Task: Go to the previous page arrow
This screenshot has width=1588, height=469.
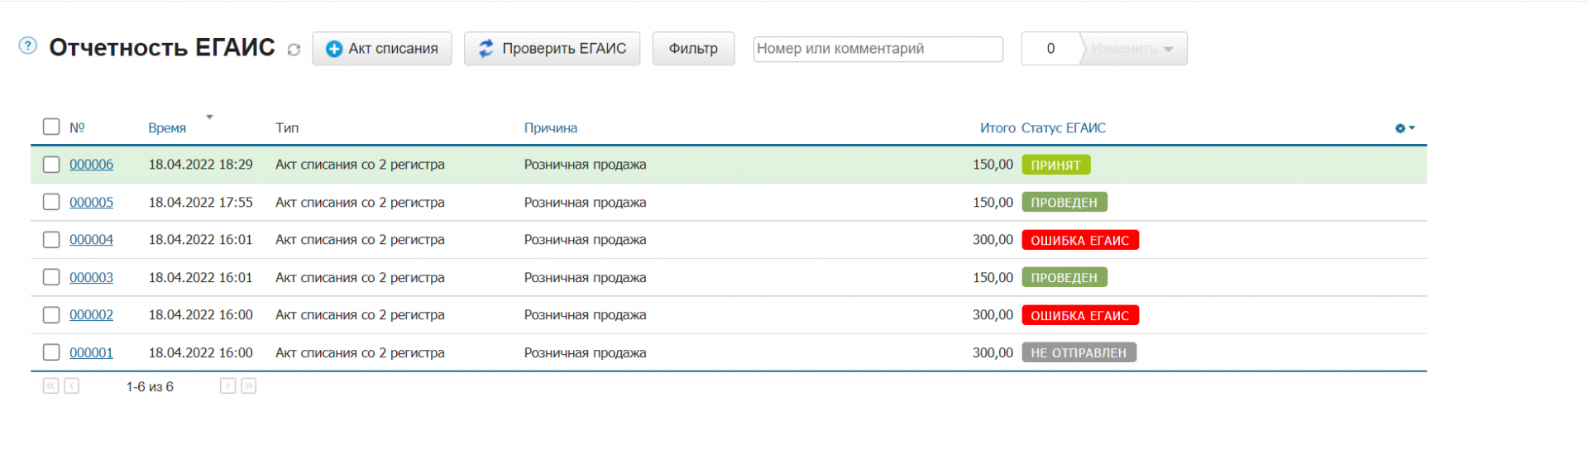Action: tap(72, 385)
